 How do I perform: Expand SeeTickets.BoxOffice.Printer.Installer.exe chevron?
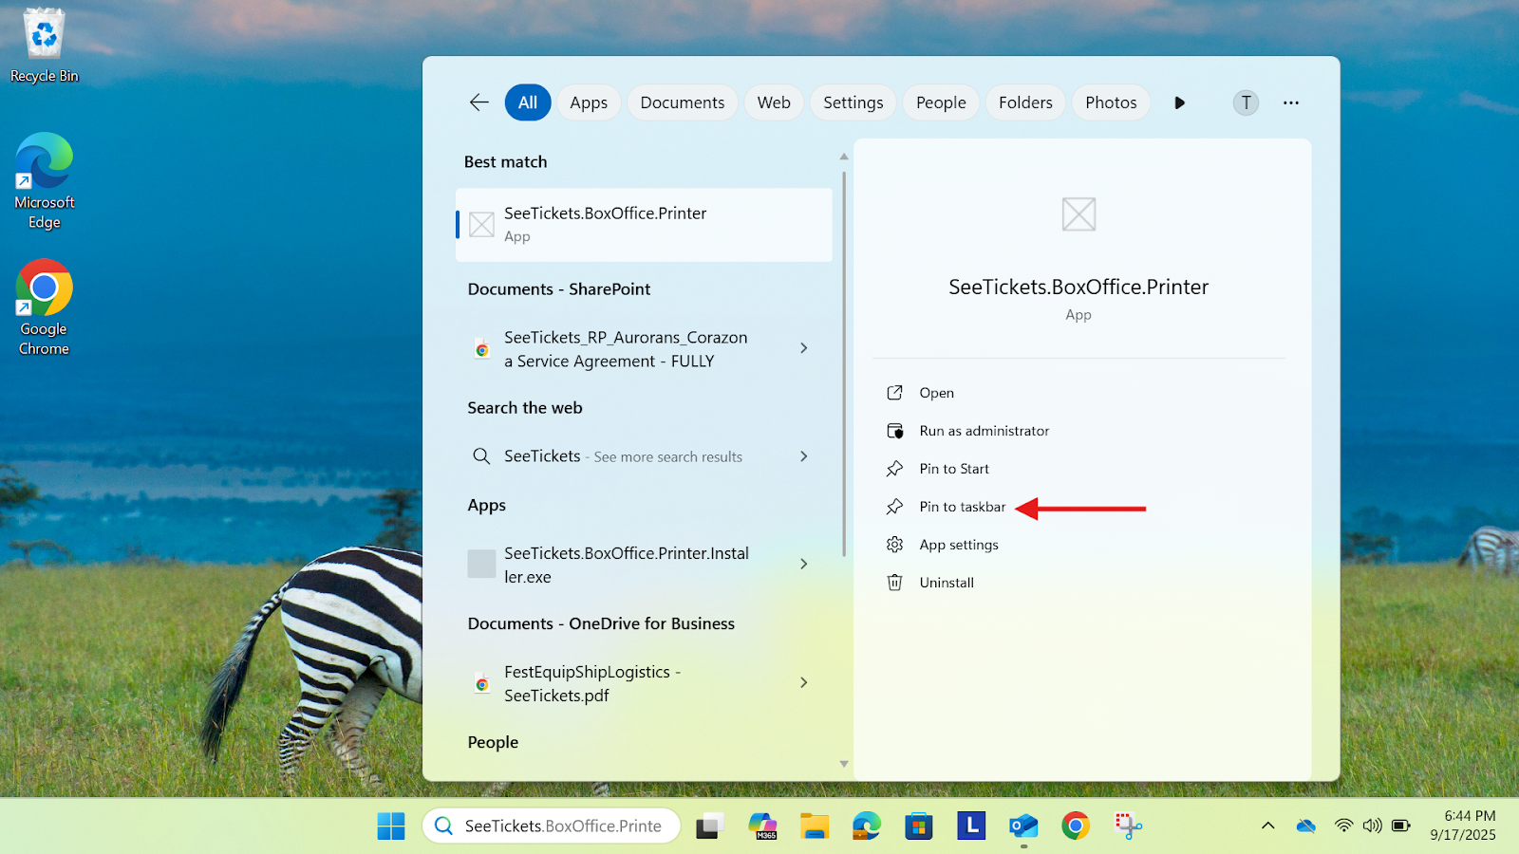tap(804, 564)
